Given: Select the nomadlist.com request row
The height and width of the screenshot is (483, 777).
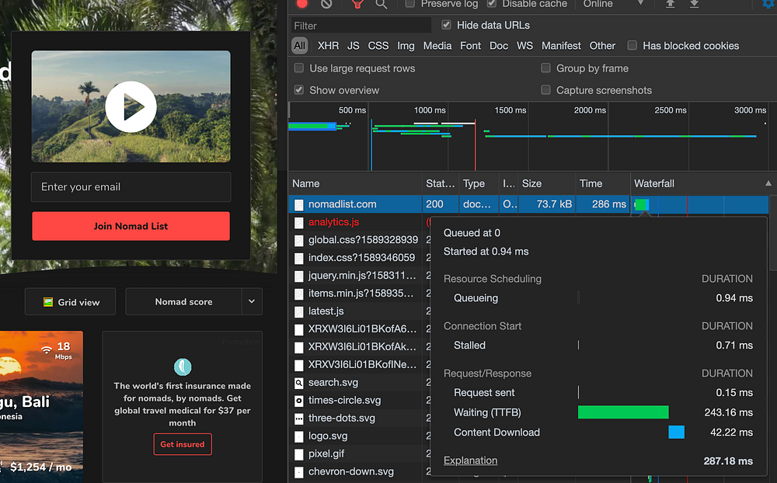Looking at the screenshot, I should pos(528,204).
